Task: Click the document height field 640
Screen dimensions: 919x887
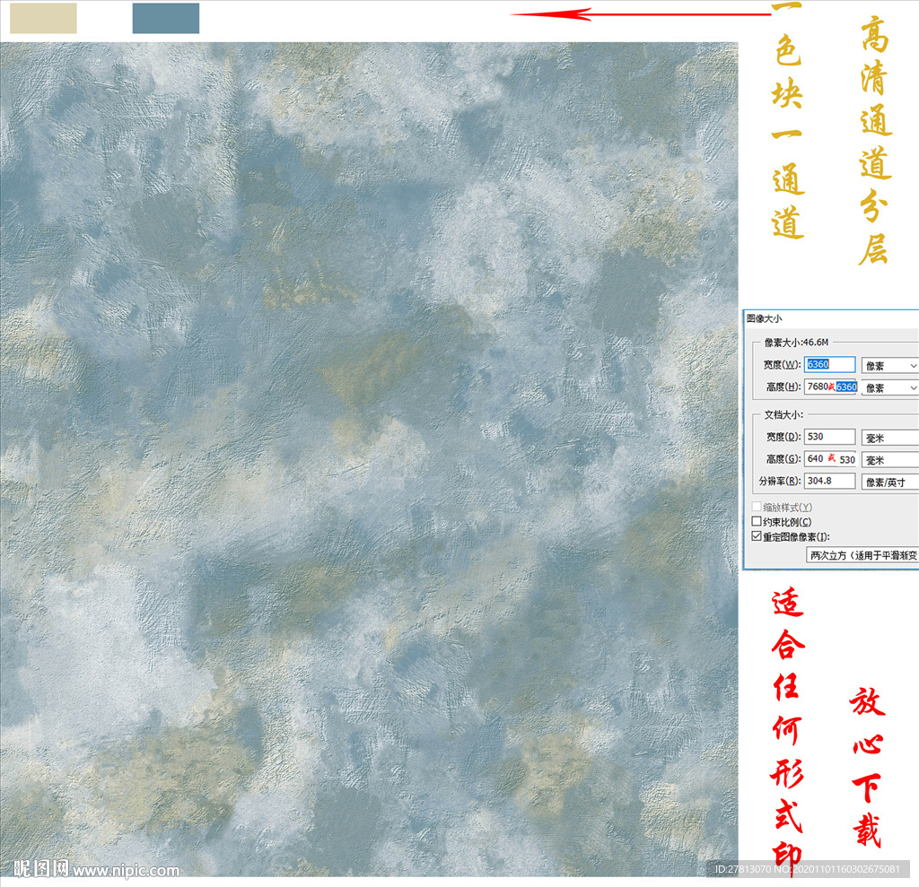Action: tap(831, 459)
